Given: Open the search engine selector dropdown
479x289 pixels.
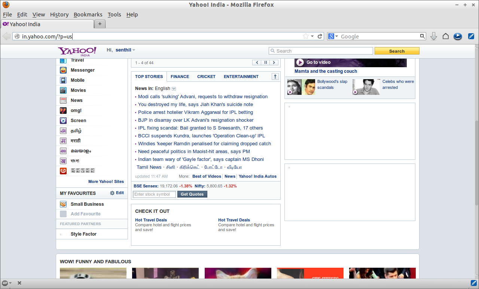Looking at the screenshot, I should click(x=336, y=36).
